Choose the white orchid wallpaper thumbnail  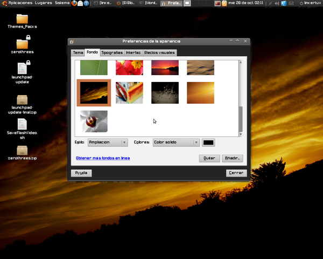[x=94, y=121]
